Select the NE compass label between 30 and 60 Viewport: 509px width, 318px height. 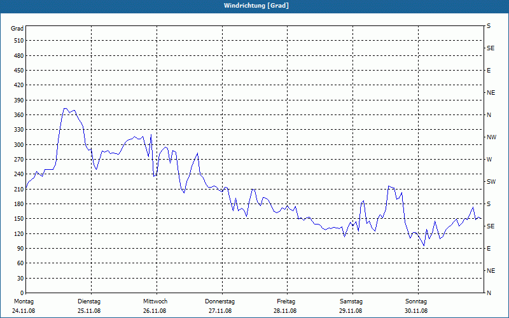491,271
